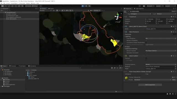This screenshot has height=99, width=177.
Task: Toggle scene lighting bulb icon
Action: 57,10
